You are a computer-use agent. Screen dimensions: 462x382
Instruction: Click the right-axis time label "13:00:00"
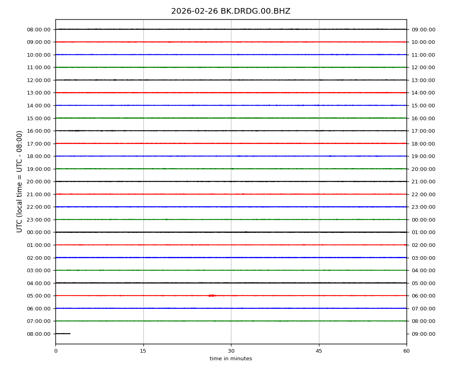pyautogui.click(x=423, y=80)
